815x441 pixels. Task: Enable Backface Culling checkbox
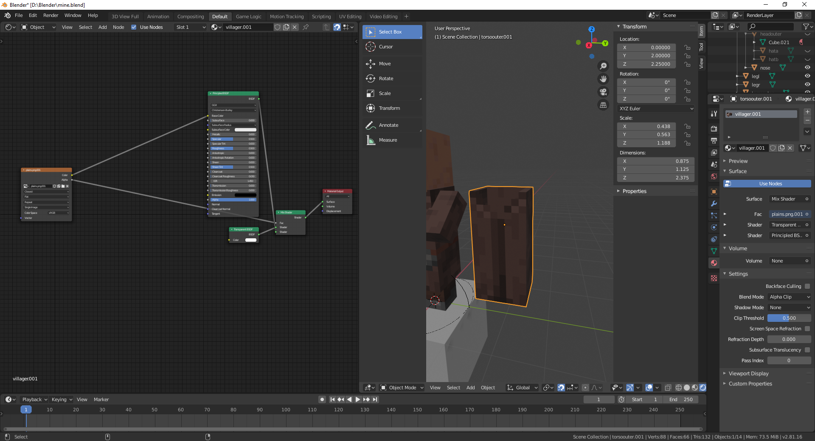(x=807, y=286)
